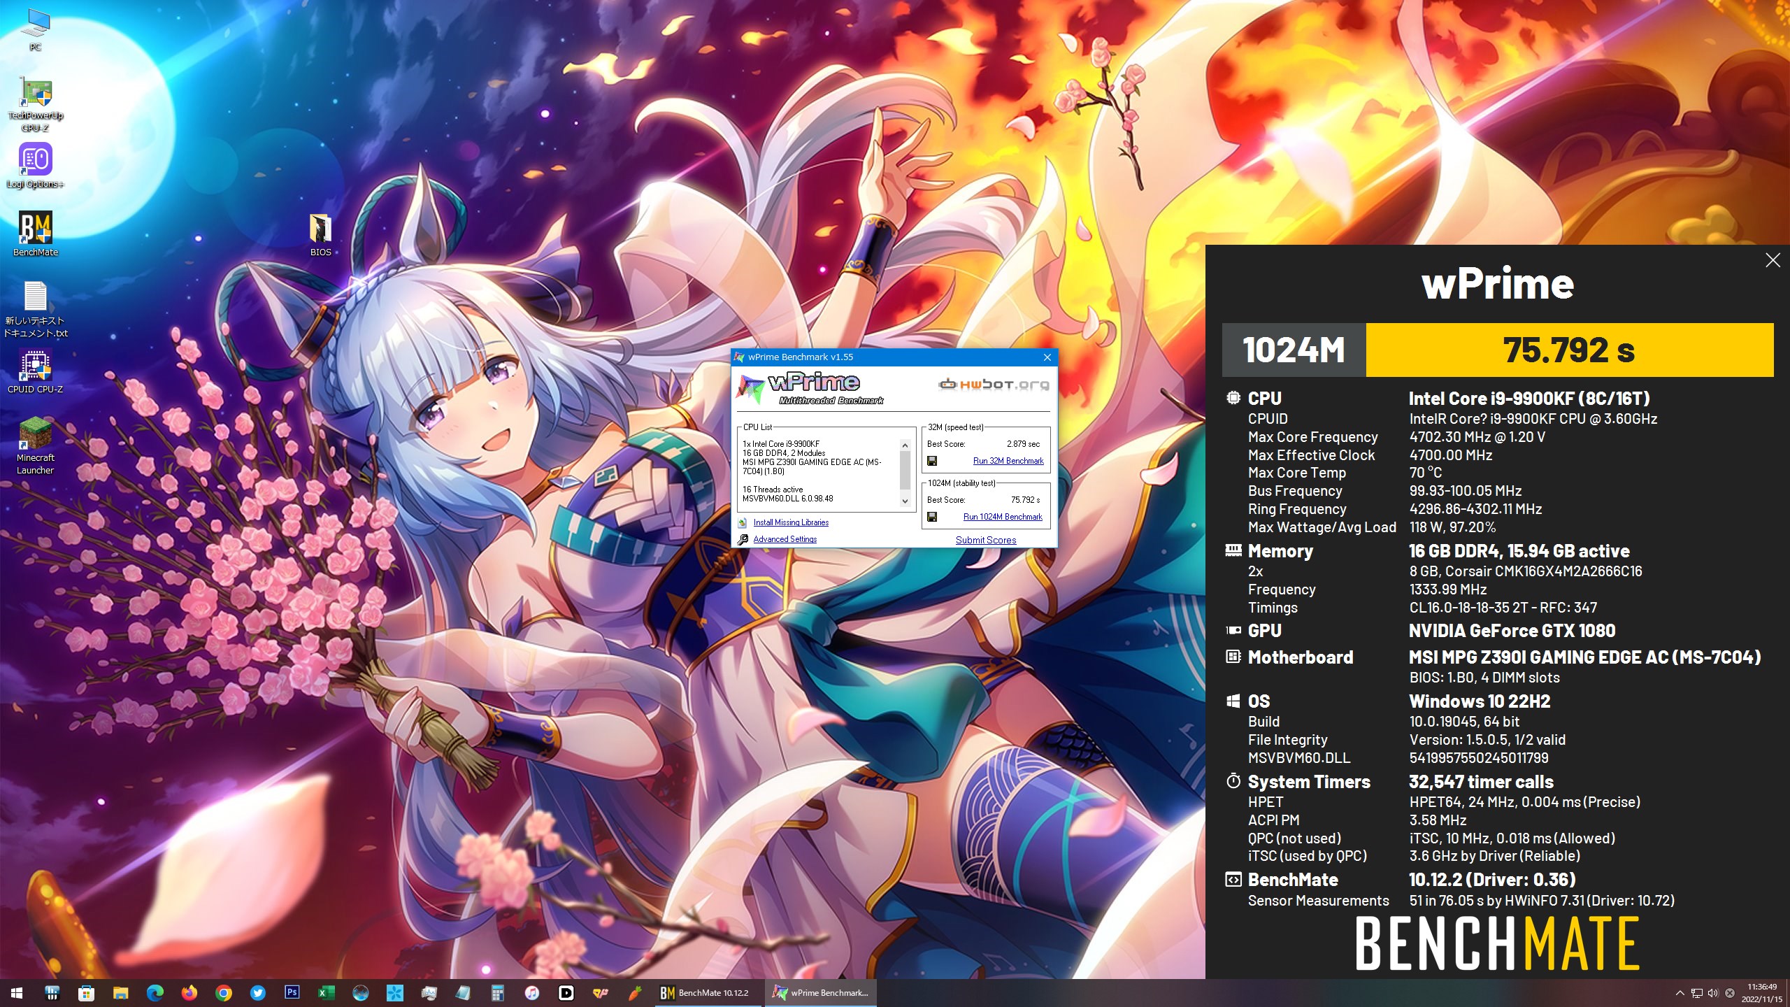Click CPU List scrollbar up arrow
This screenshot has height=1007, width=1790.
pos(905,445)
